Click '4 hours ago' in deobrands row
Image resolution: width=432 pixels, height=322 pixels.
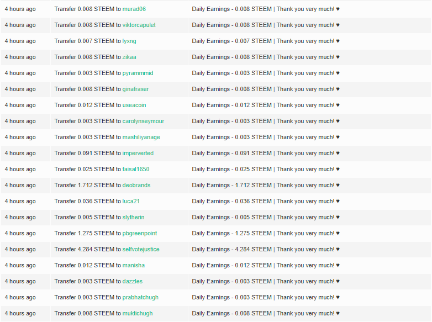coord(20,185)
